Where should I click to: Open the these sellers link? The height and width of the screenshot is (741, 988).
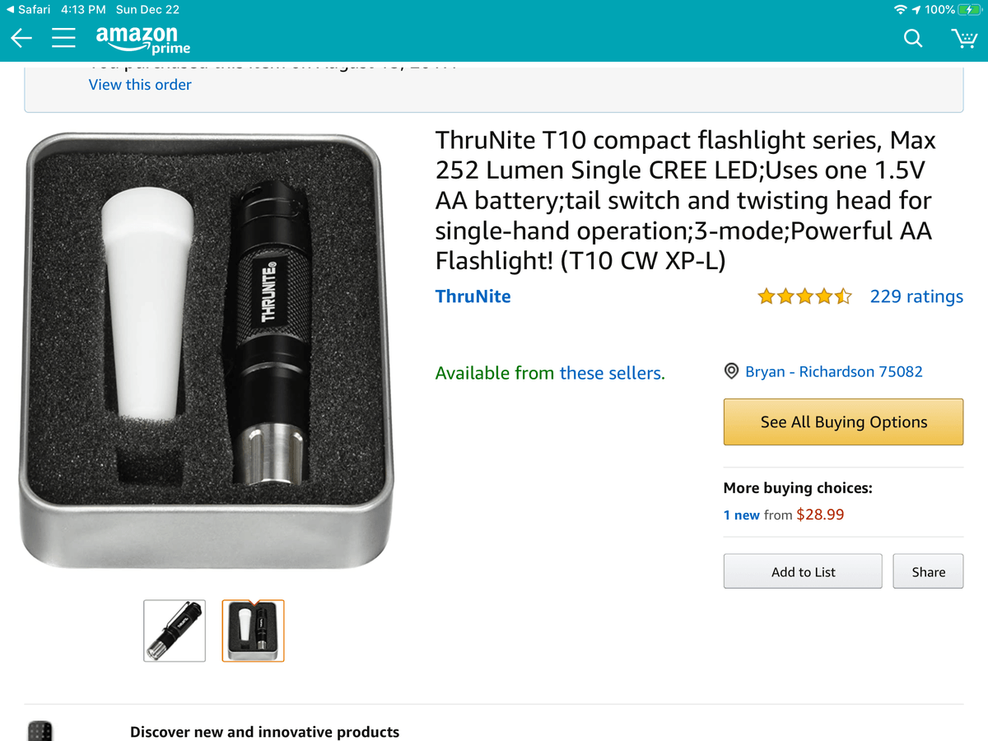click(611, 373)
